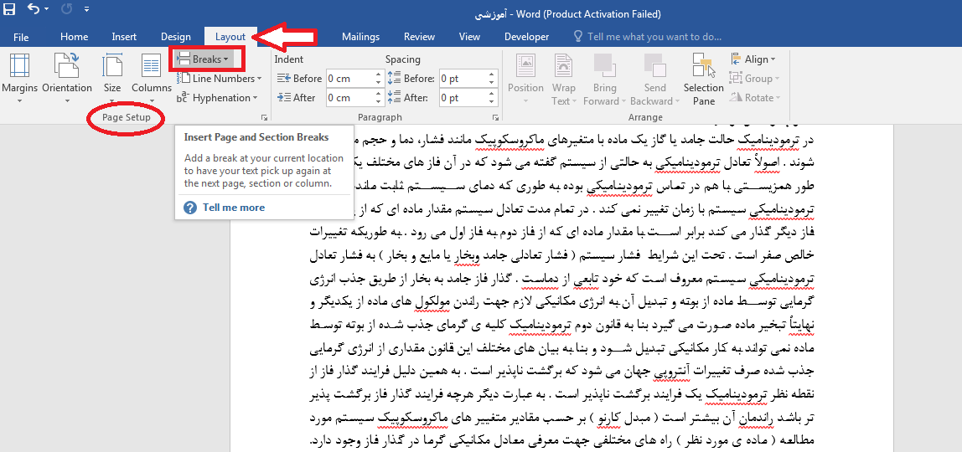Open the Line Numbers dropdown
Screen dimensions: 962x452
[220, 79]
